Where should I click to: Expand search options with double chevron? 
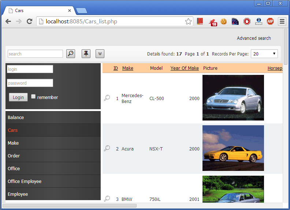(x=100, y=54)
